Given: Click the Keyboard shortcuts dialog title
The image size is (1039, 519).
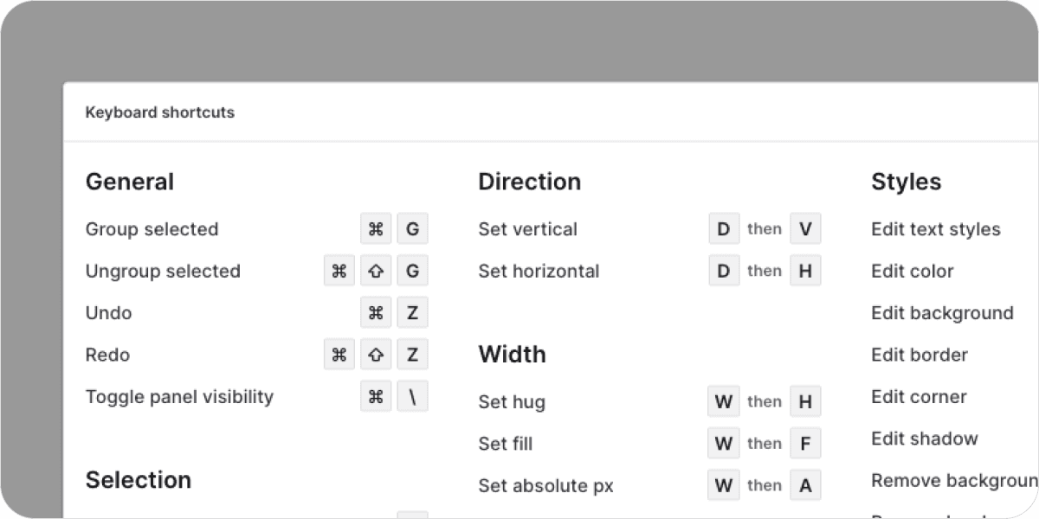Looking at the screenshot, I should pos(159,112).
